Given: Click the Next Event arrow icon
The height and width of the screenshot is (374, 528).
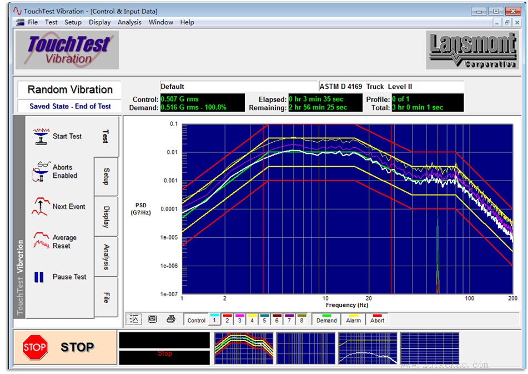Looking at the screenshot, I should click(x=41, y=206).
